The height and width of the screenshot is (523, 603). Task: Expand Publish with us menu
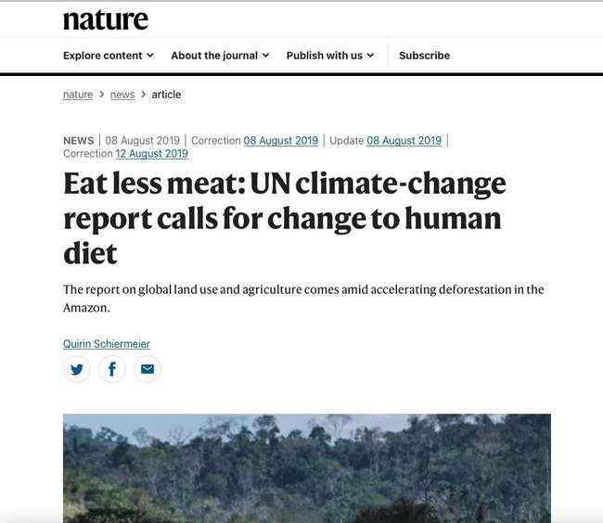pos(329,56)
